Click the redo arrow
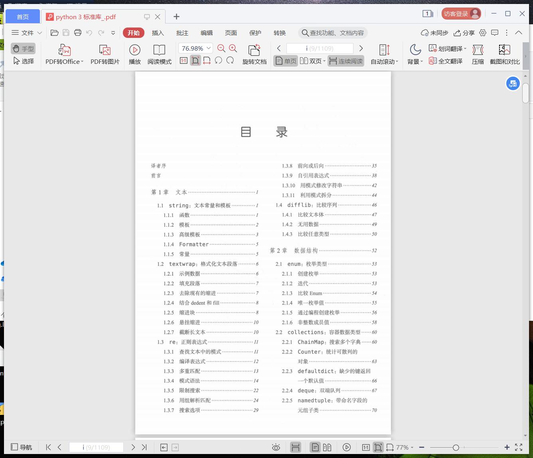Screen dimensions: 533x458 [101, 33]
